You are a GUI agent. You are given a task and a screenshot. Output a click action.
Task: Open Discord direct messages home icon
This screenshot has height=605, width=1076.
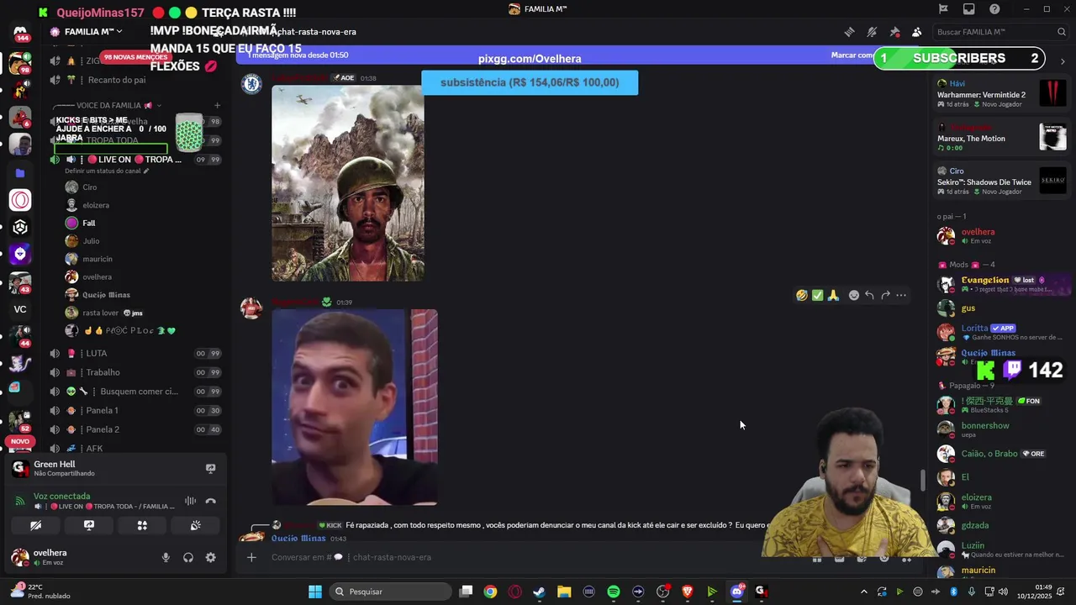20,32
